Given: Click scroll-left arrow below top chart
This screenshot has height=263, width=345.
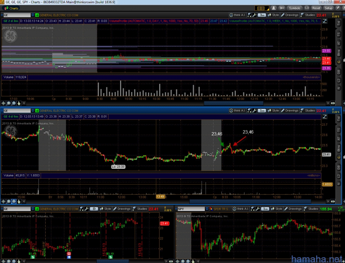Looking at the screenshot, I should tap(24, 103).
